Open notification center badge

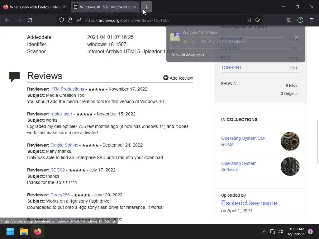pos(310,232)
